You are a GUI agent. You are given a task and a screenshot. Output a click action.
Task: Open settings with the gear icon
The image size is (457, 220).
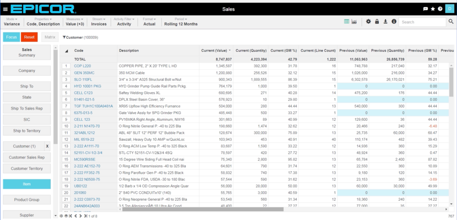(368, 21)
